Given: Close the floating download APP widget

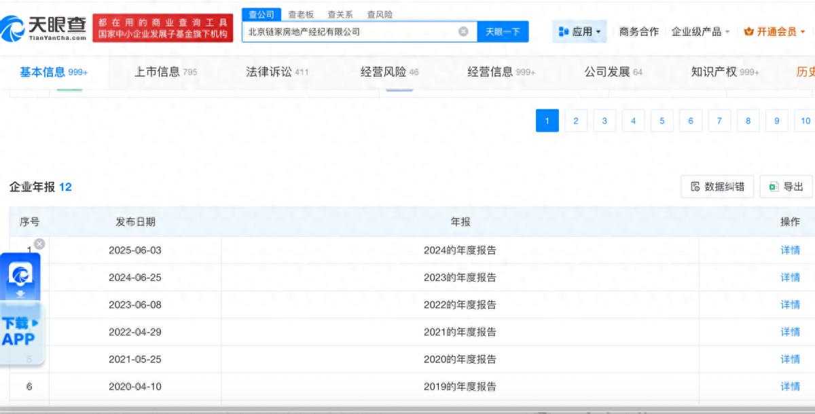Looking at the screenshot, I should click(39, 244).
